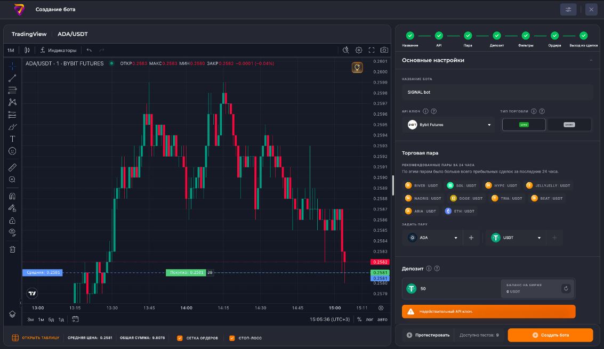Click the refresh exchange balance icon
Image resolution: width=604 pixels, height=349 pixels.
coord(566,288)
